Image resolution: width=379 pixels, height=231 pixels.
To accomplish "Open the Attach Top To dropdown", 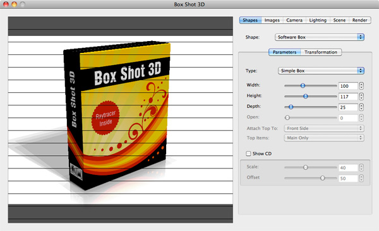I will (324, 128).
